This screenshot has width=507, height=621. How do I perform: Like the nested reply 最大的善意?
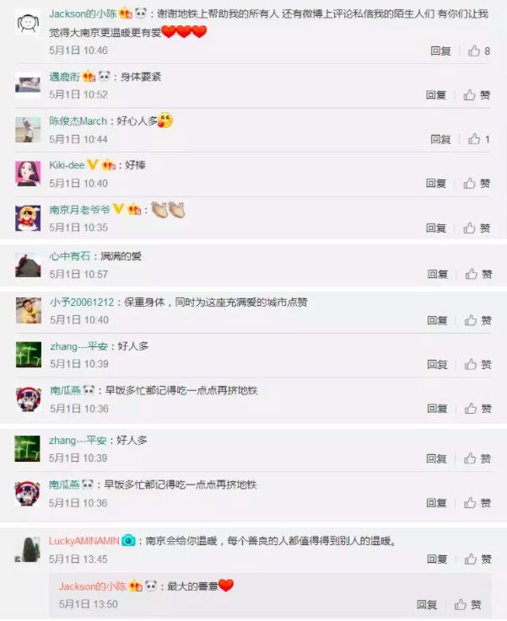click(x=467, y=604)
